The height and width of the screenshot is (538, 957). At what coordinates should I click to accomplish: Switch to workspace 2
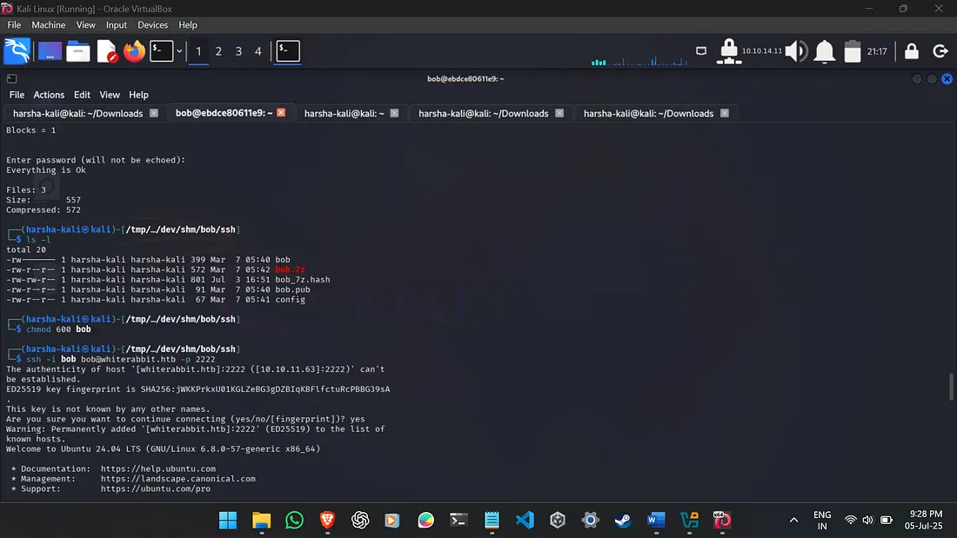click(x=217, y=51)
